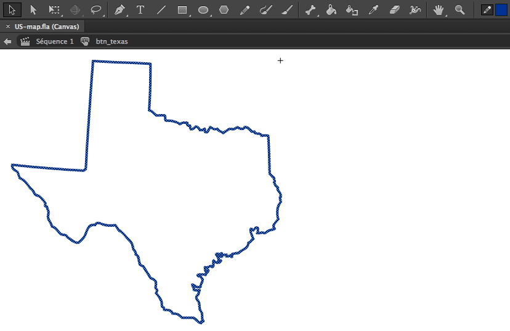
Task: Switch to the US-map.fla (Canvas) tab
Action: point(47,27)
